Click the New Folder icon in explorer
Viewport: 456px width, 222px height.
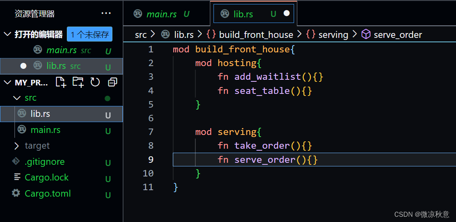[78, 82]
